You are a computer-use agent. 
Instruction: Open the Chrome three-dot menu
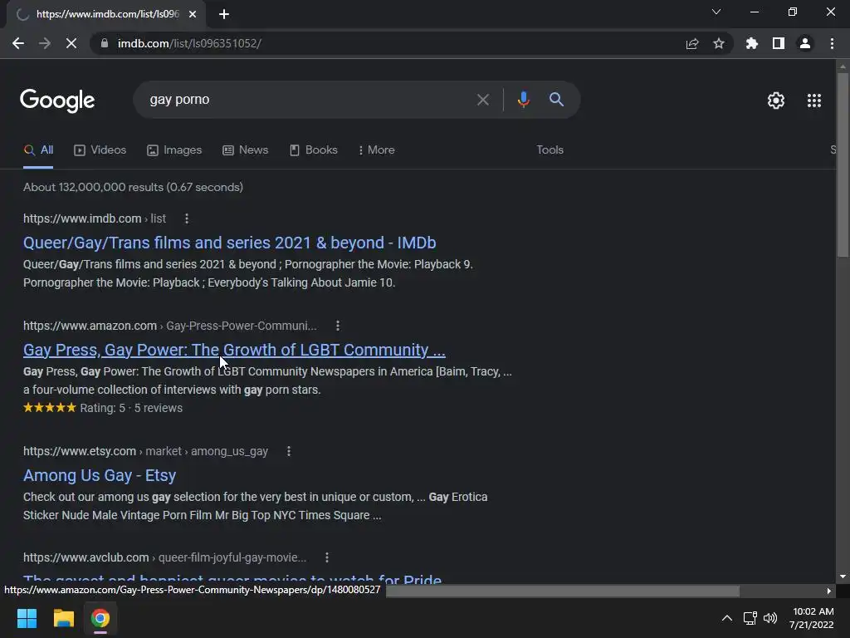[x=832, y=43]
